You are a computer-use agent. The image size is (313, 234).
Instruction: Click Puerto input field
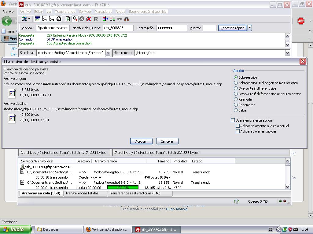coord(209,28)
